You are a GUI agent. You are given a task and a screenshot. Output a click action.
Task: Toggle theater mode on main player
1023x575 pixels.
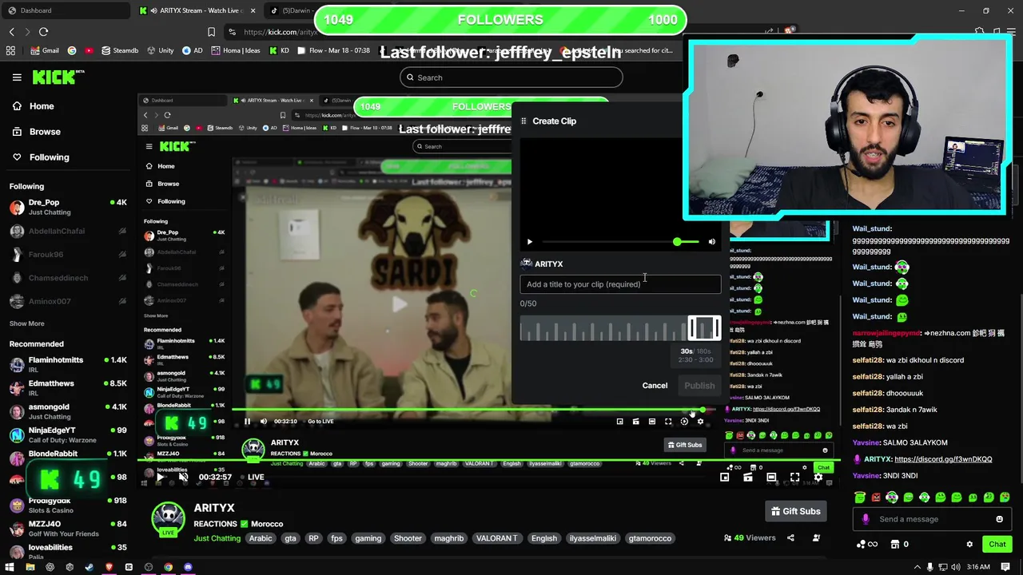[x=771, y=478]
